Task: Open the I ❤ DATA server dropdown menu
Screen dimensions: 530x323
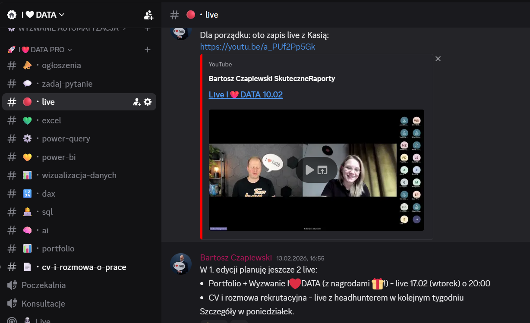Action: coord(37,15)
